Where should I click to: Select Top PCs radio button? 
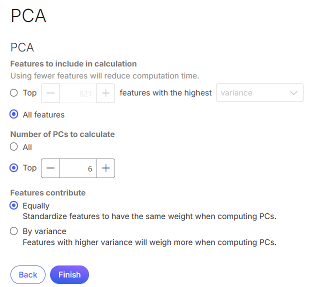14,168
